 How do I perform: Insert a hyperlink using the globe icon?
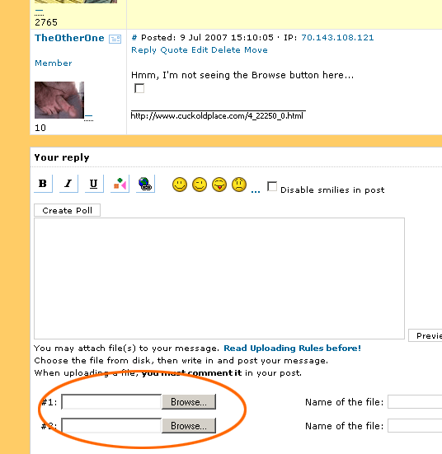click(145, 184)
